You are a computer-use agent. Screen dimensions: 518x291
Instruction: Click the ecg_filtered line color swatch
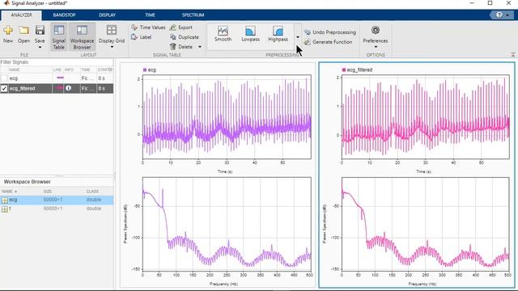[x=59, y=88]
